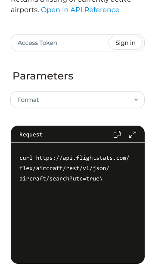Image resolution: width=155 pixels, height=272 pixels.
Task: Click 'Access Token' placeholder text
Action: coord(37,43)
